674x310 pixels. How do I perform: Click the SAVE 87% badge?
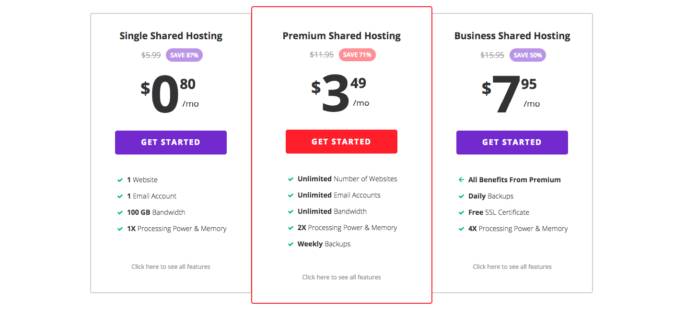(184, 55)
